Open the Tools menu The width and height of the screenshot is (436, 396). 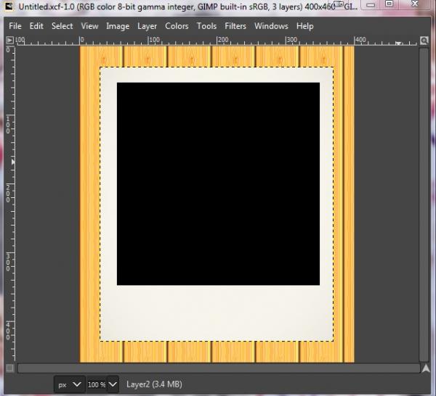(206, 26)
